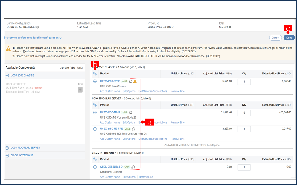
Task: Click the Estimated Lead Time '182 days' text
Action: 83,27
